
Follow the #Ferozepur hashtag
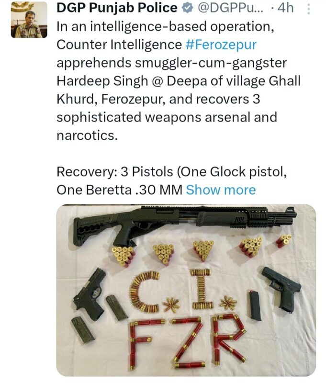tap(221, 45)
